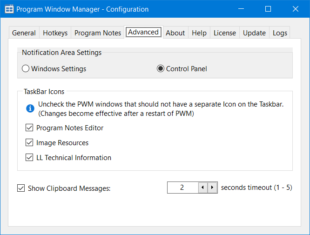Uncheck LL Technical Information checkbox
Screen dimensions: 310x235
coord(29,158)
